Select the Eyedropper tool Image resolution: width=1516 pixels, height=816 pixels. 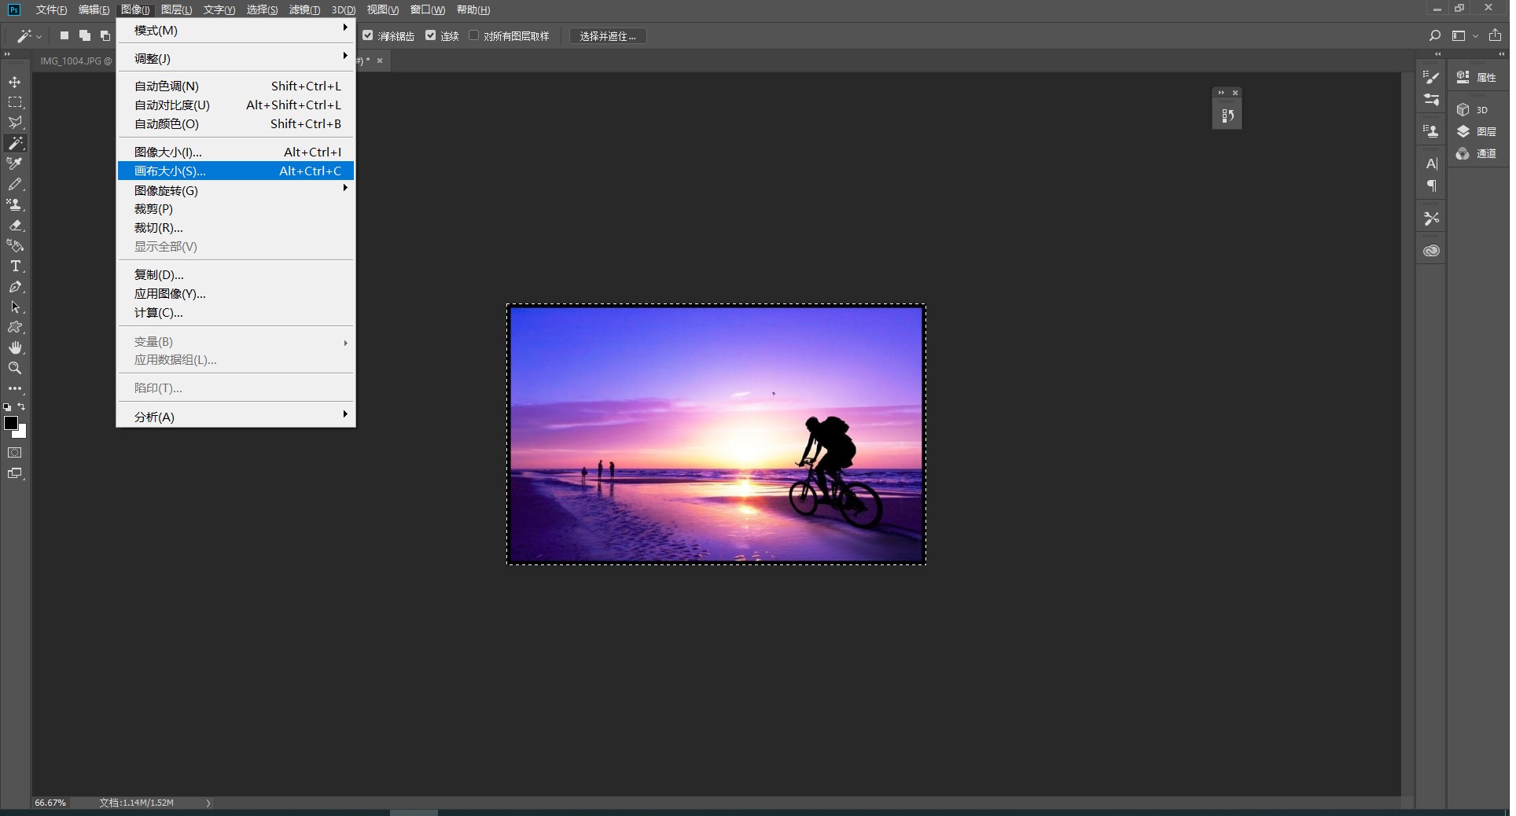pyautogui.click(x=15, y=164)
